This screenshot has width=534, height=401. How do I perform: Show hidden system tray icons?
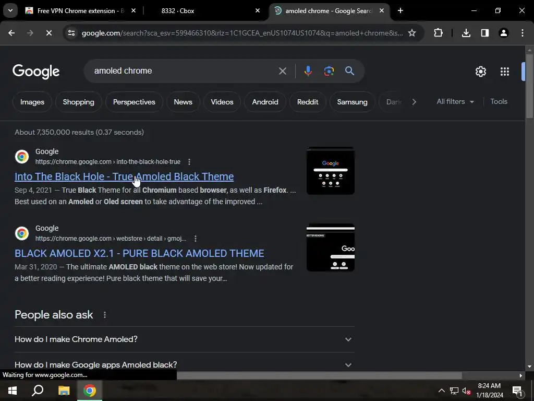441,391
